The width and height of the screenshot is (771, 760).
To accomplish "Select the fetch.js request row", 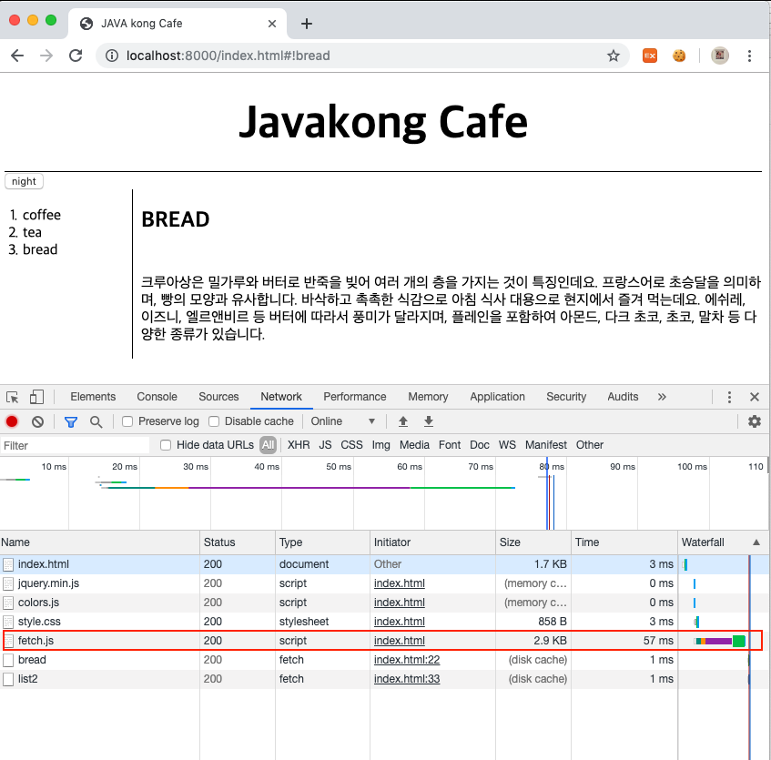I will coord(382,641).
